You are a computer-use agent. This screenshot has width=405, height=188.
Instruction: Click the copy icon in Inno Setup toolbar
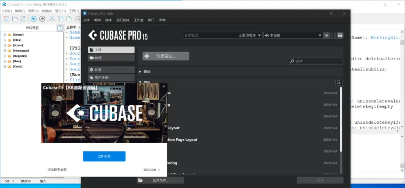pos(61,19)
